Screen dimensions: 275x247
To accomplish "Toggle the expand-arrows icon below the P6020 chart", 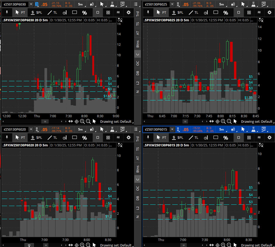I will pyautogui.click(x=70, y=245).
